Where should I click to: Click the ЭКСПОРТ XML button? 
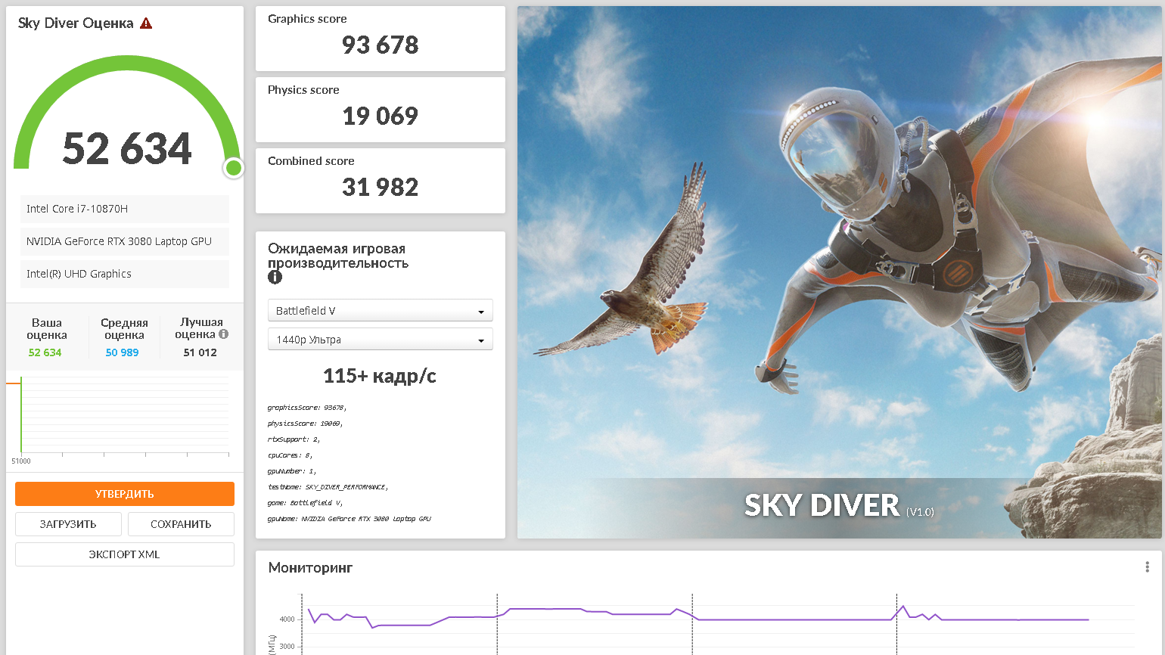(x=125, y=554)
